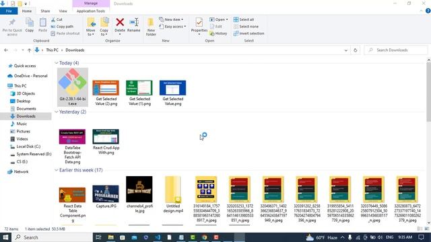Click This PC in the address bar
The width and height of the screenshot is (431, 242).
coord(53,50)
